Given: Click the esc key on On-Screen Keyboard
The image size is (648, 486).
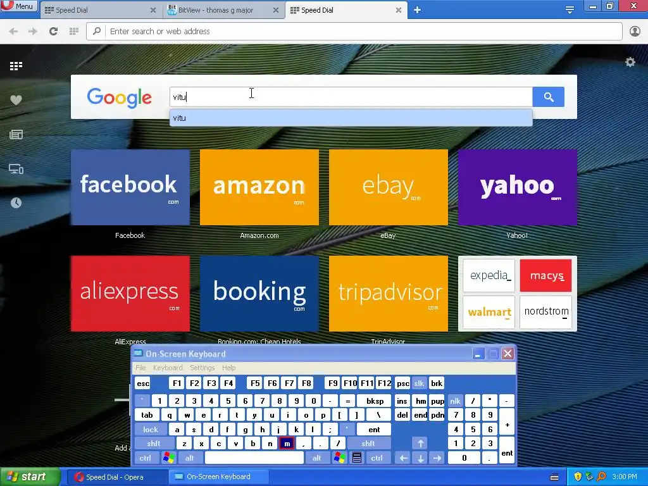Looking at the screenshot, I should pyautogui.click(x=143, y=383).
